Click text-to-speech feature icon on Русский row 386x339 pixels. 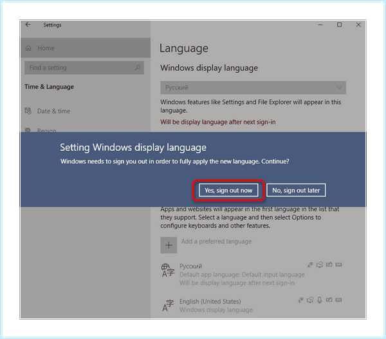(x=320, y=265)
